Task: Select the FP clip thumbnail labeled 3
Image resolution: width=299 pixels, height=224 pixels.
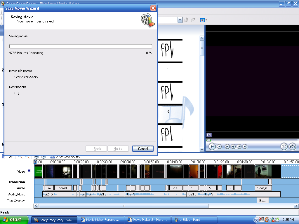Action: click(x=168, y=51)
